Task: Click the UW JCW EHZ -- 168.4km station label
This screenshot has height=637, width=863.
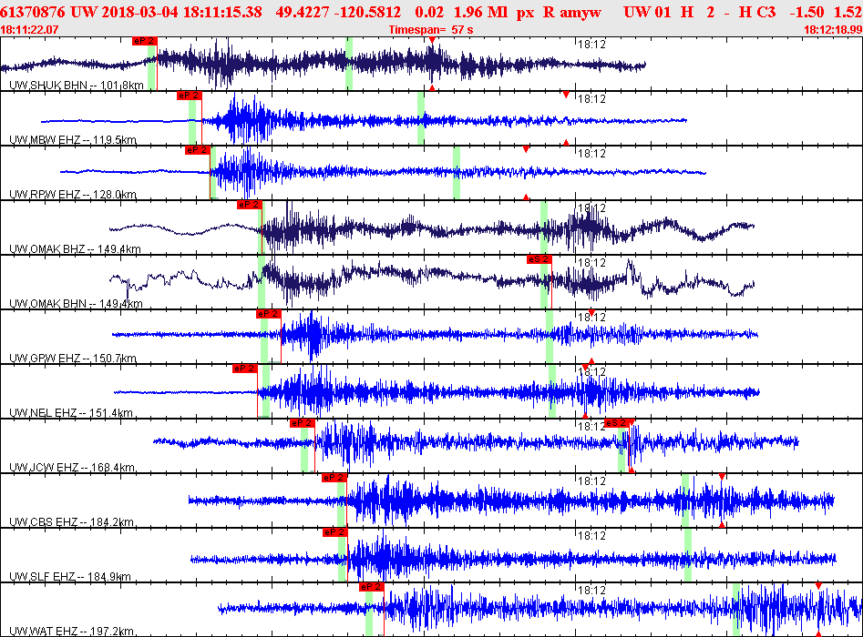Action: tap(72, 468)
